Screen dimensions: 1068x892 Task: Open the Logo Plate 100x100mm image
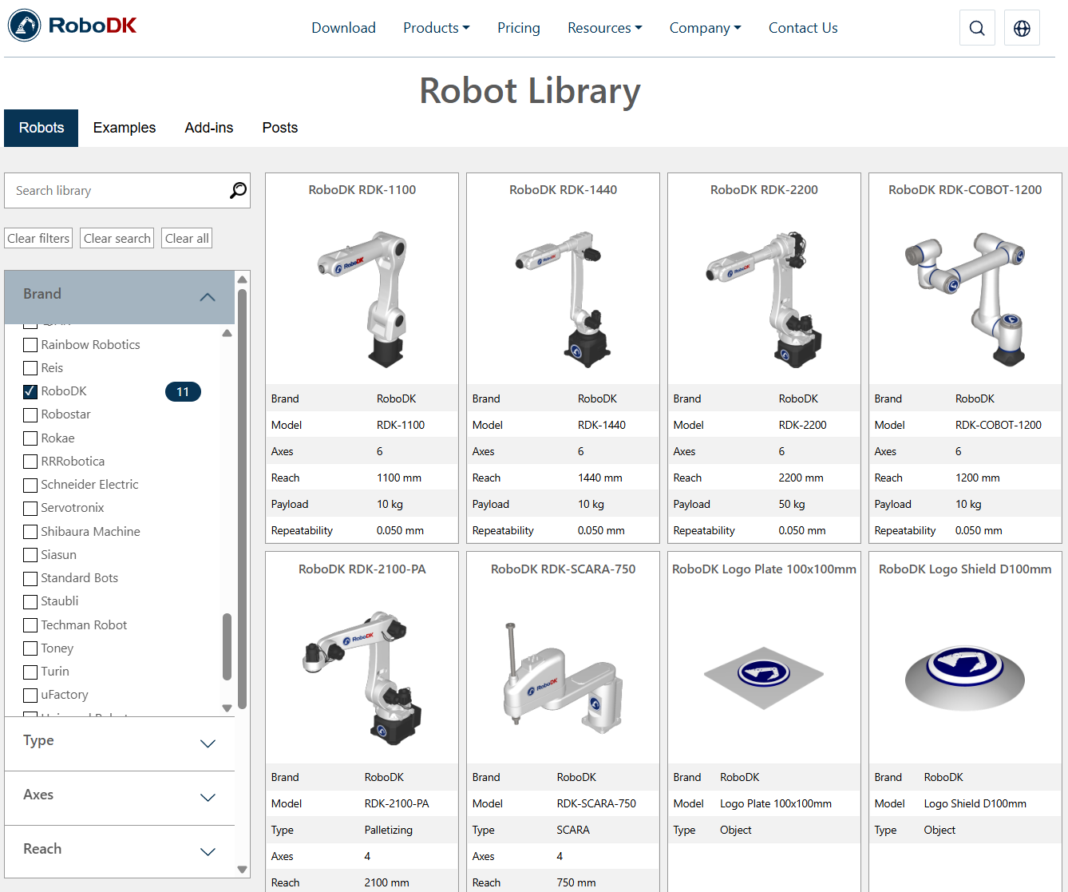click(765, 677)
